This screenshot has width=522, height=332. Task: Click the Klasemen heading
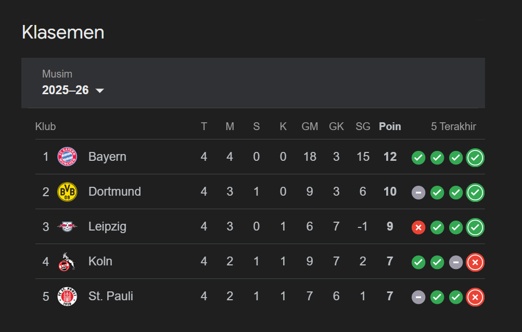(63, 32)
